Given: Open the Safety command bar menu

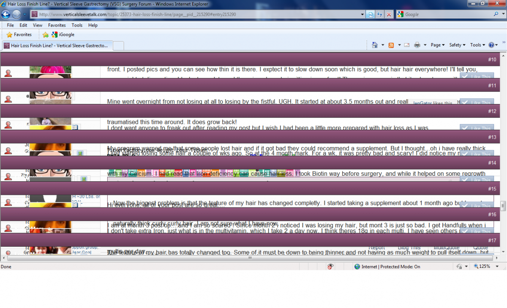Looking at the screenshot, I should tap(457, 45).
